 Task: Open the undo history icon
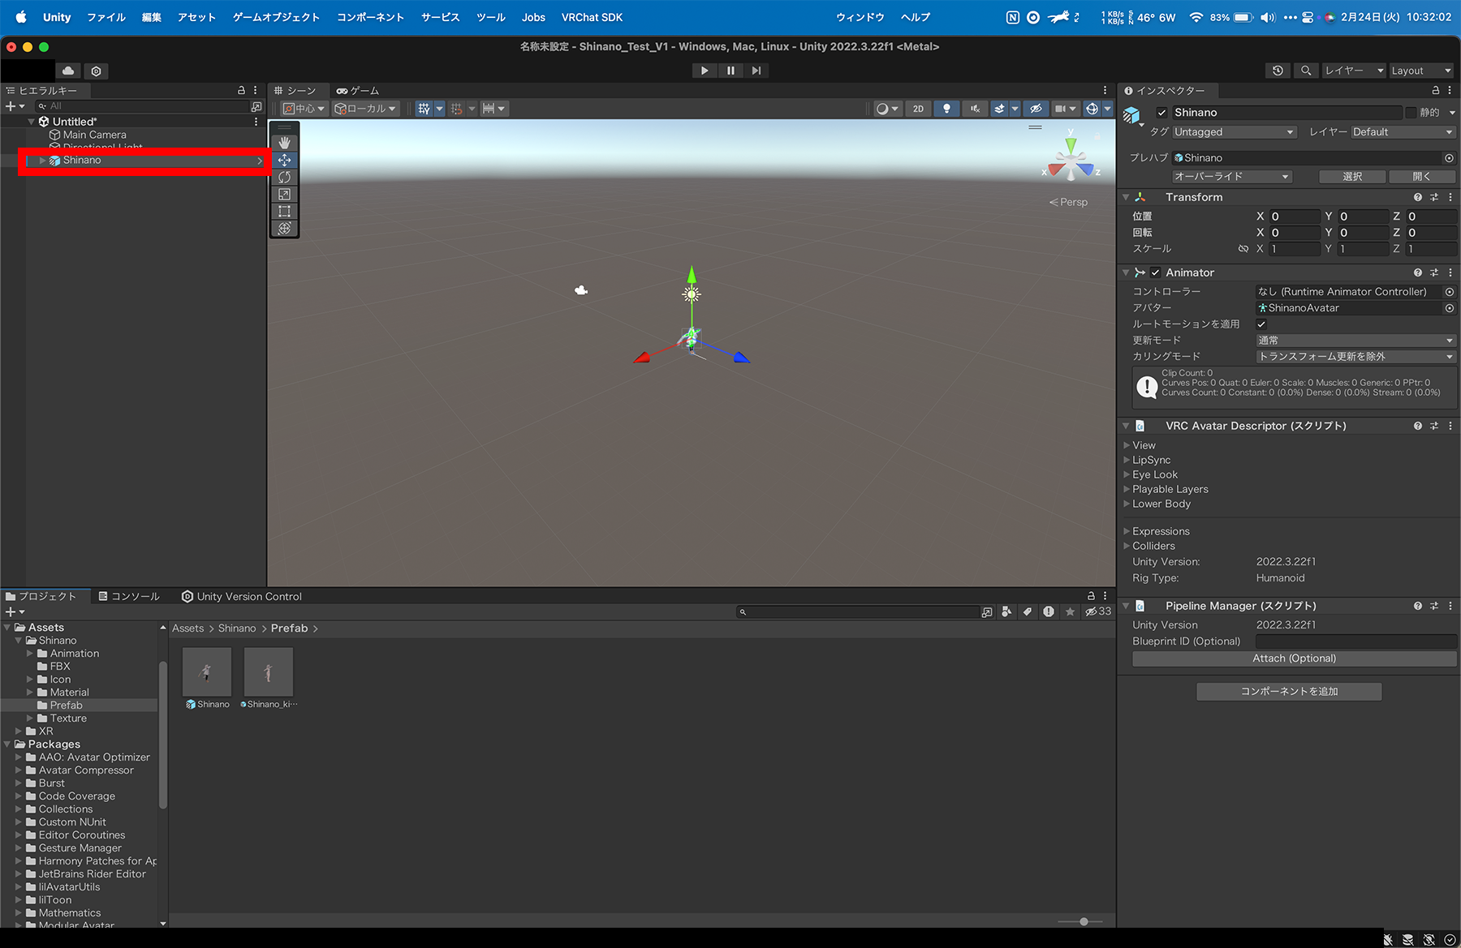pyautogui.click(x=1278, y=71)
